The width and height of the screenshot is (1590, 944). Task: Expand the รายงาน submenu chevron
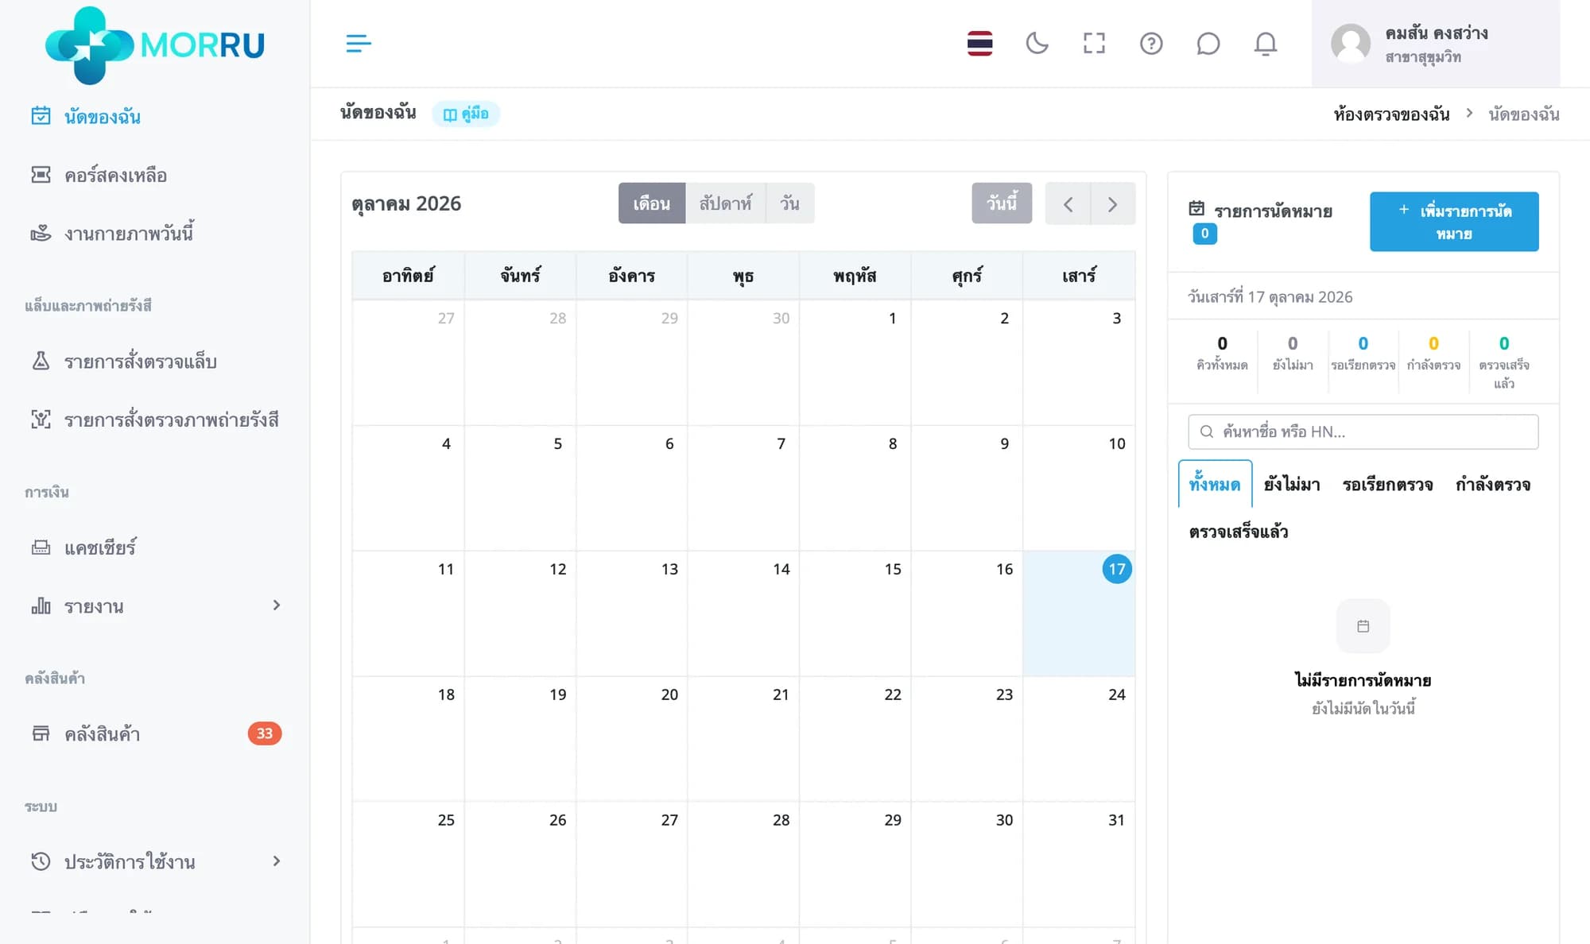(x=277, y=605)
